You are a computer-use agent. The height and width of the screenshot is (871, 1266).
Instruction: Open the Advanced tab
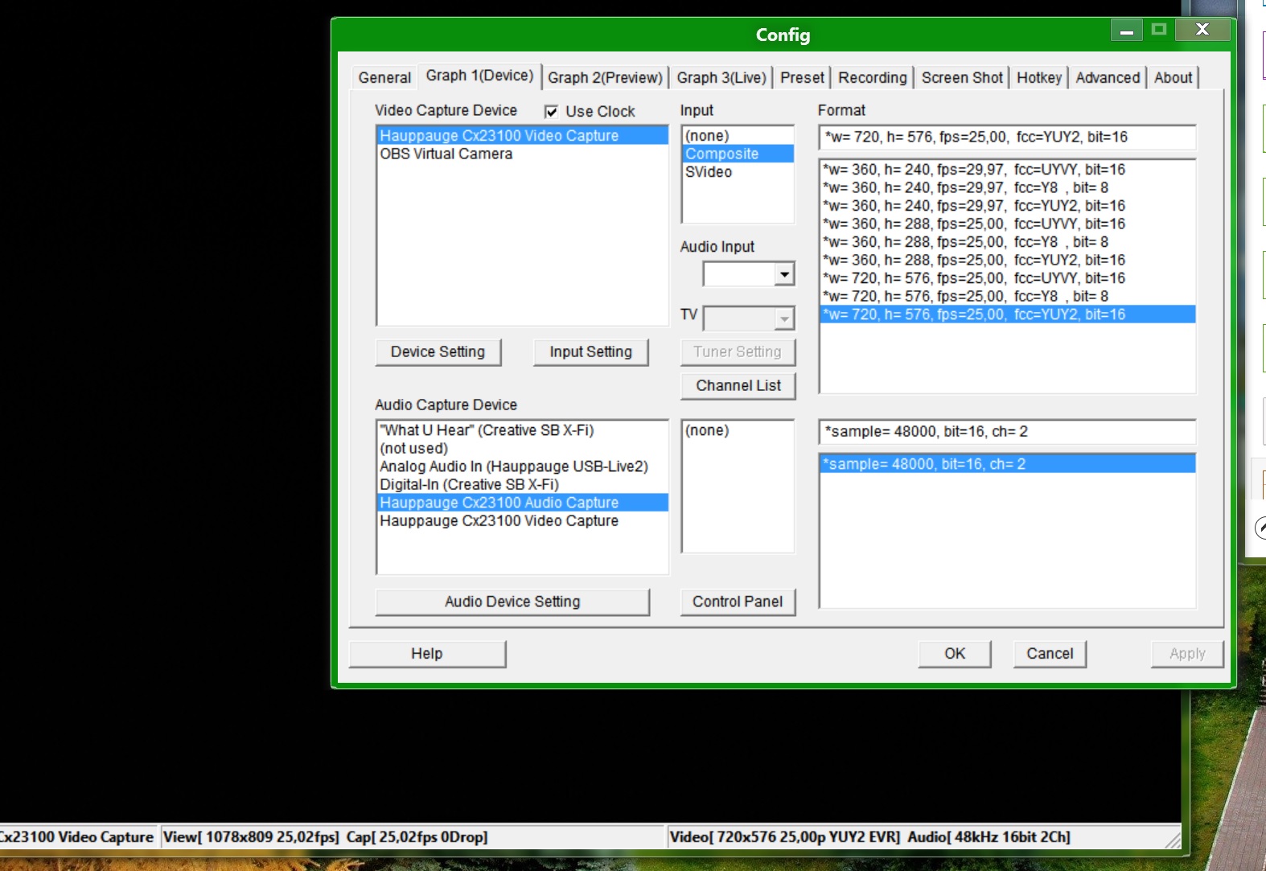pyautogui.click(x=1108, y=77)
